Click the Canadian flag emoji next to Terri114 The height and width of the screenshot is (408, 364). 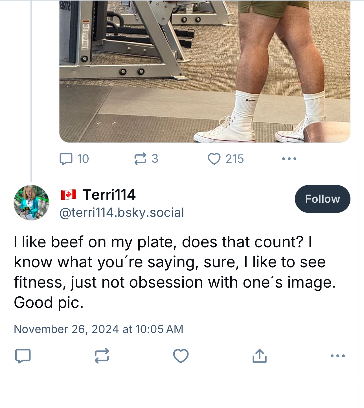click(69, 195)
